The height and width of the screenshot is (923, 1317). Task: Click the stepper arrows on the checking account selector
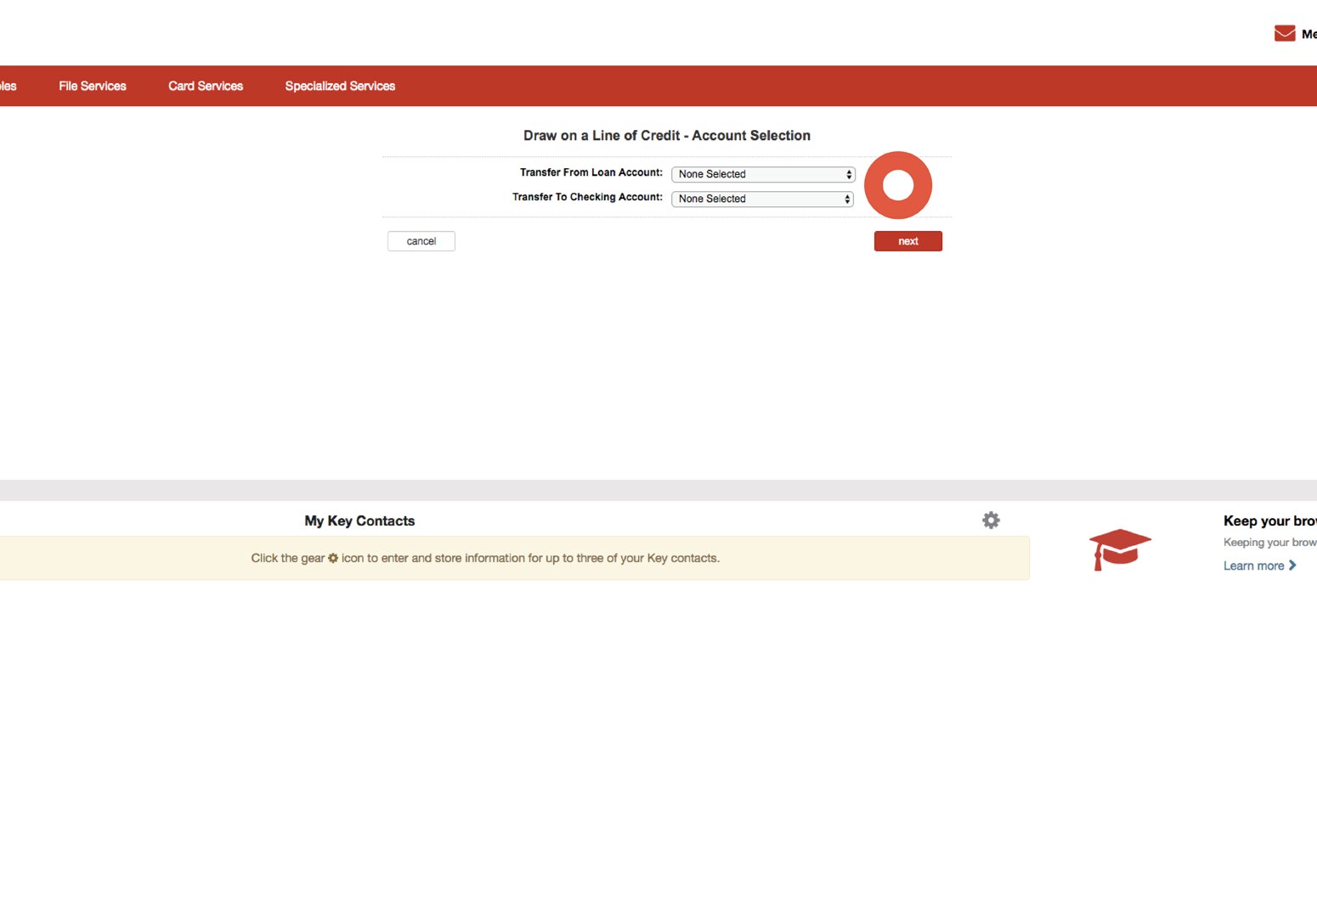pyautogui.click(x=847, y=199)
